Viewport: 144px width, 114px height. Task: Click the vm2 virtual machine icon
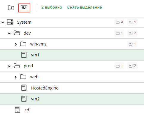(24, 99)
